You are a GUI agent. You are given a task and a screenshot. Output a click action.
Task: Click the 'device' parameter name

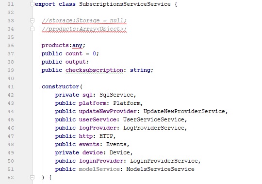click(x=93, y=153)
